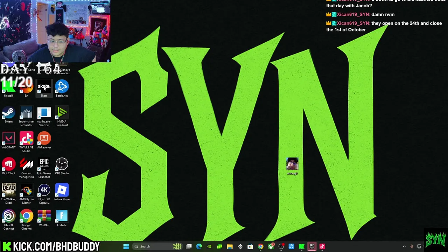Open the SteelSeries app in the taskbar

[240, 246]
